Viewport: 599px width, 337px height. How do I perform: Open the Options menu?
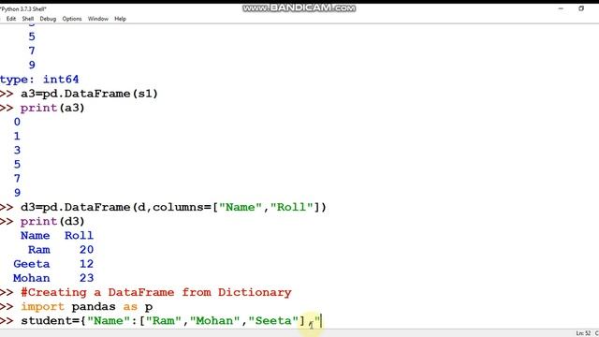click(x=72, y=19)
